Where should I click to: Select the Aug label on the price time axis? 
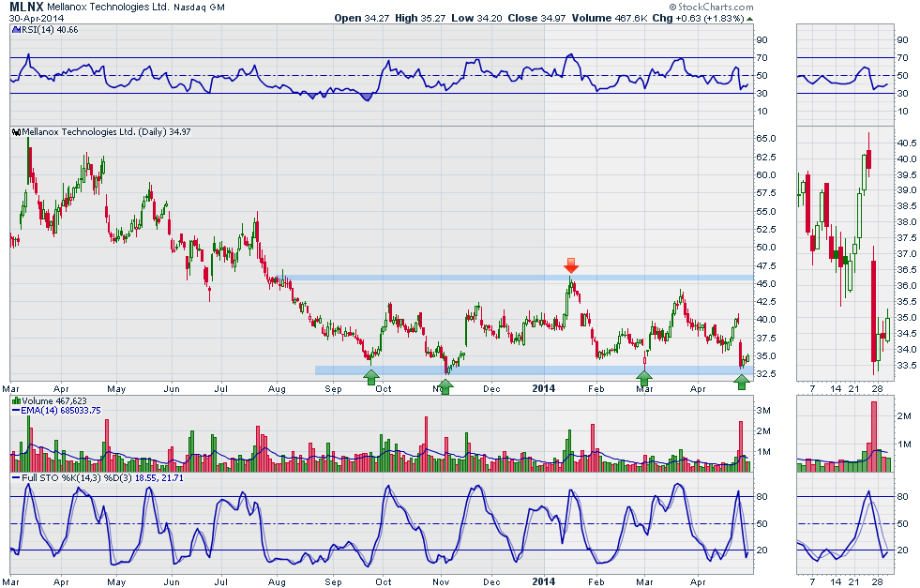point(277,386)
